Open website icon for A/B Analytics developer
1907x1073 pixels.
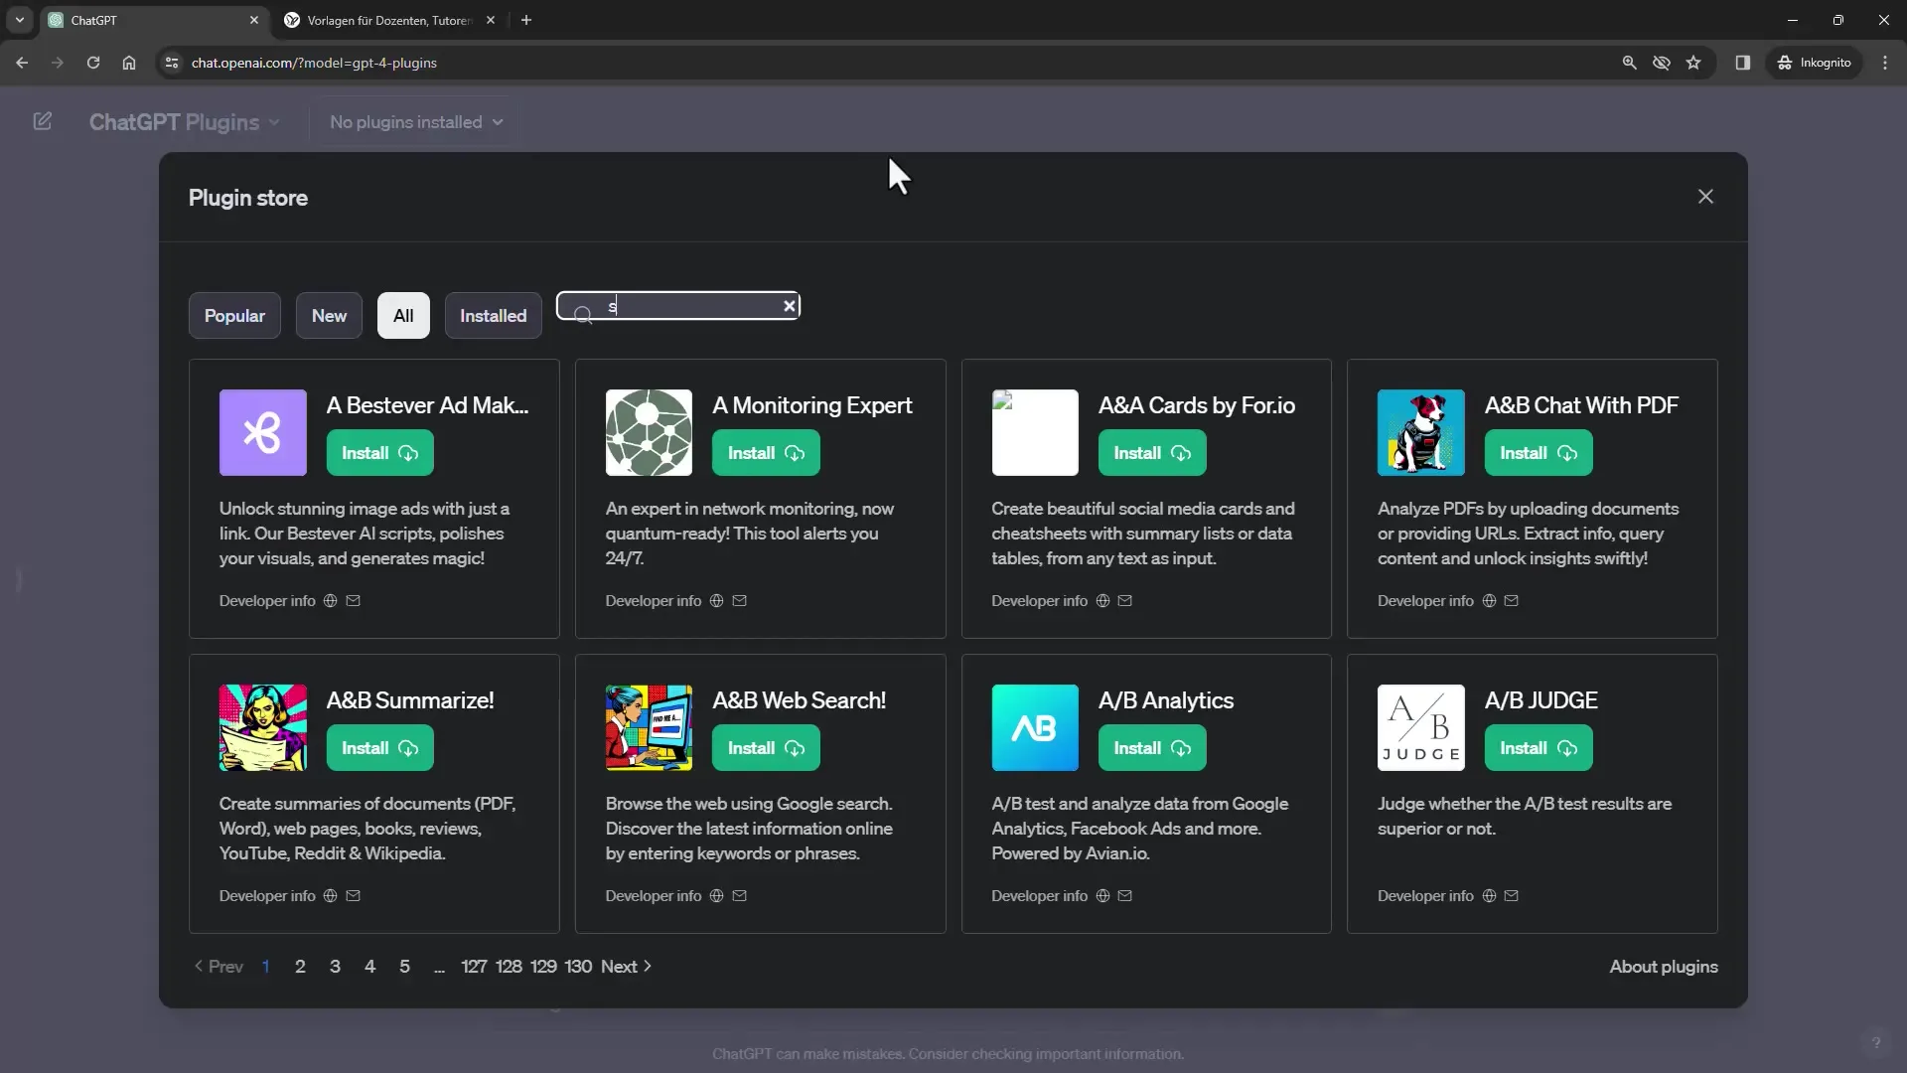[x=1102, y=896]
